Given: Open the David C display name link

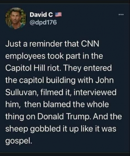Looking at the screenshot, I should (41, 15).
